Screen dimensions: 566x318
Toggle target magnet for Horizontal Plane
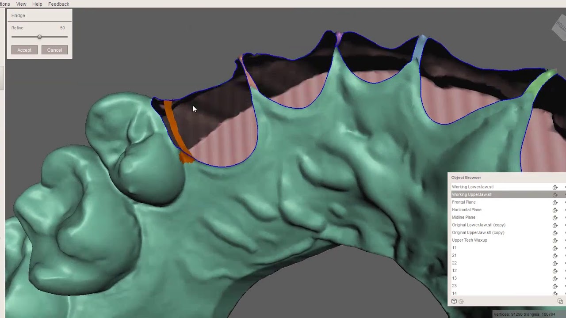pyautogui.click(x=555, y=210)
